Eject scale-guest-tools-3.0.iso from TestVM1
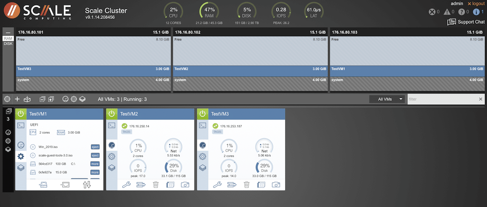Viewport: 487px width, 207px height. pos(95,156)
